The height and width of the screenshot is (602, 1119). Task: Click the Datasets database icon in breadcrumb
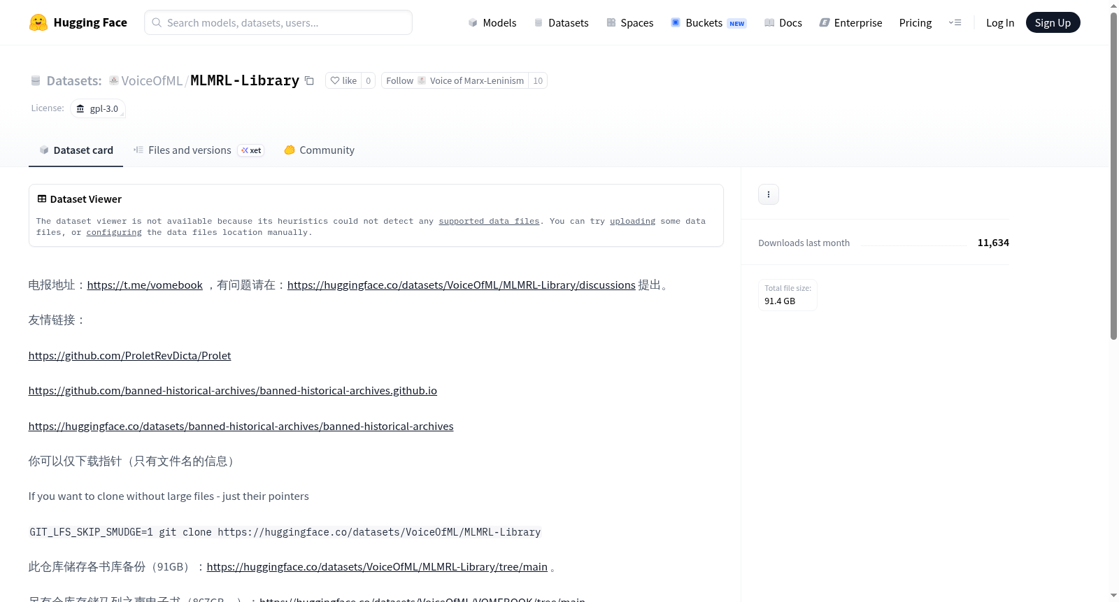[36, 80]
